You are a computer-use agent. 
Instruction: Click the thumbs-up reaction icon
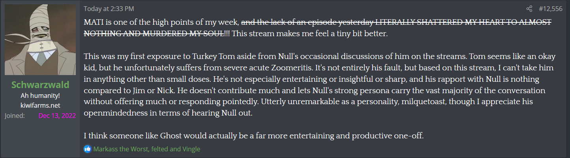(x=87, y=149)
